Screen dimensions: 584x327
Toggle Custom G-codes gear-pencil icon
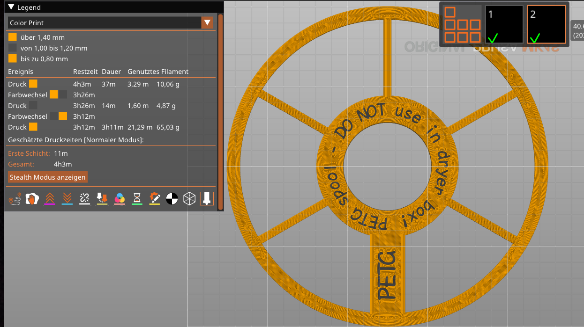tap(155, 199)
